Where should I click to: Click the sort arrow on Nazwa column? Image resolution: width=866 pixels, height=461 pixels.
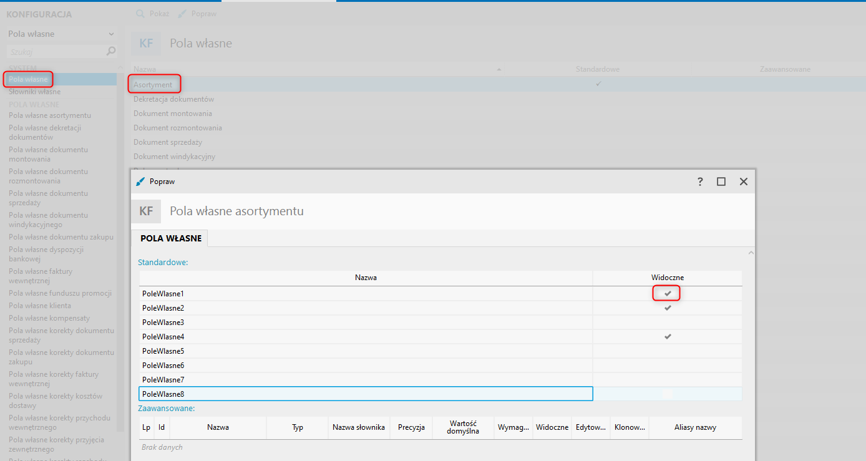[499, 69]
